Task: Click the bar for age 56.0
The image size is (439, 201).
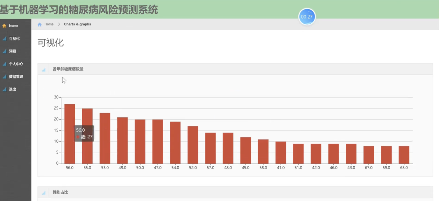Action: 70,134
